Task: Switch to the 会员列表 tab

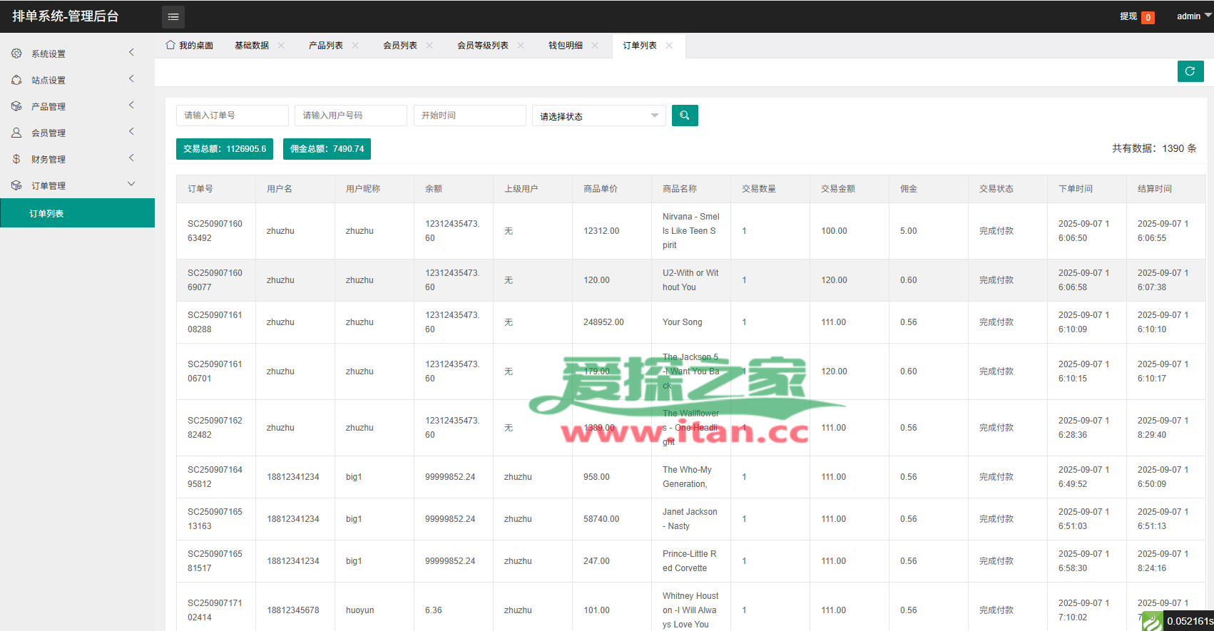Action: click(400, 46)
